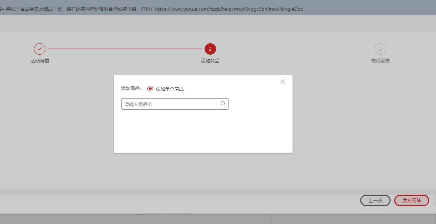Jump to the 活动编辑 step label
Screen dimensions: 436x224
pyautogui.click(x=40, y=61)
